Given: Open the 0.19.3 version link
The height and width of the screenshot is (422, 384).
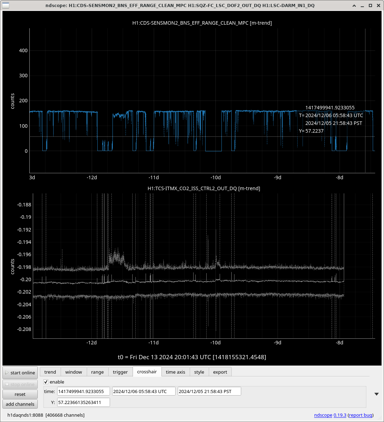Looking at the screenshot, I should [x=340, y=415].
